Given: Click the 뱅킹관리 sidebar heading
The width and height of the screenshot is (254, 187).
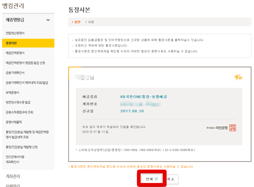Looking at the screenshot, I should coord(13,6).
